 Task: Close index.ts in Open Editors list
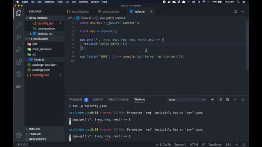(x=30, y=33)
